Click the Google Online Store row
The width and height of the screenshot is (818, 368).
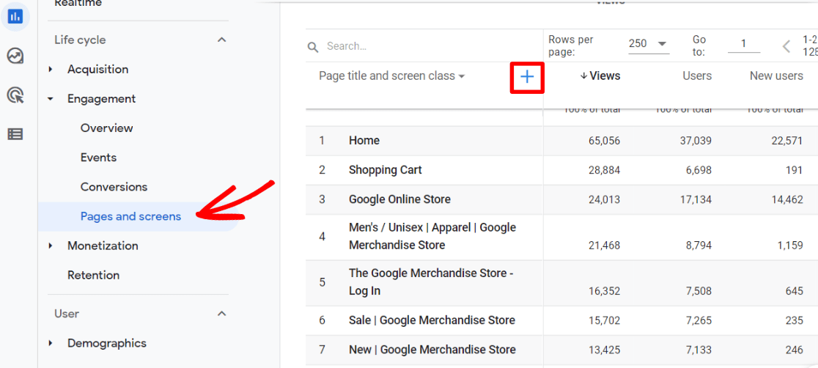[399, 199]
